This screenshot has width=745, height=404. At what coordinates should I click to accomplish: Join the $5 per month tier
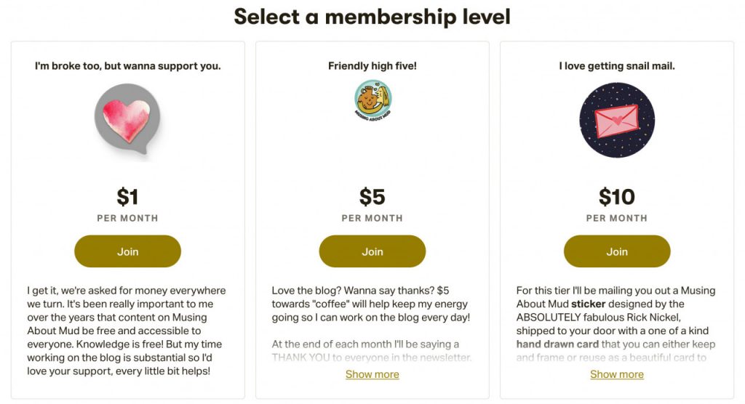pyautogui.click(x=372, y=251)
